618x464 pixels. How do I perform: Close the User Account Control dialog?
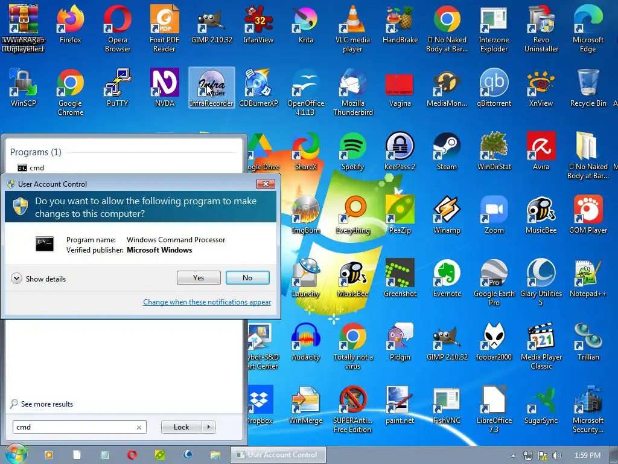266,184
